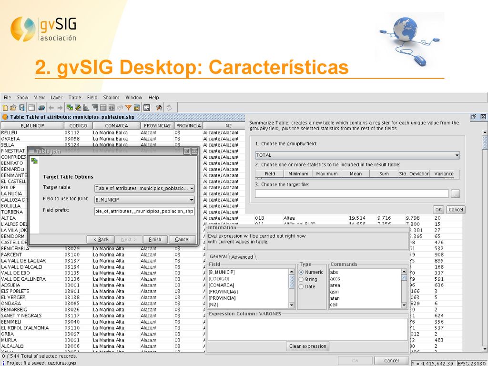The image size is (488, 366).
Task: Click the Sort ascending toolbar icon
Action: [86, 108]
